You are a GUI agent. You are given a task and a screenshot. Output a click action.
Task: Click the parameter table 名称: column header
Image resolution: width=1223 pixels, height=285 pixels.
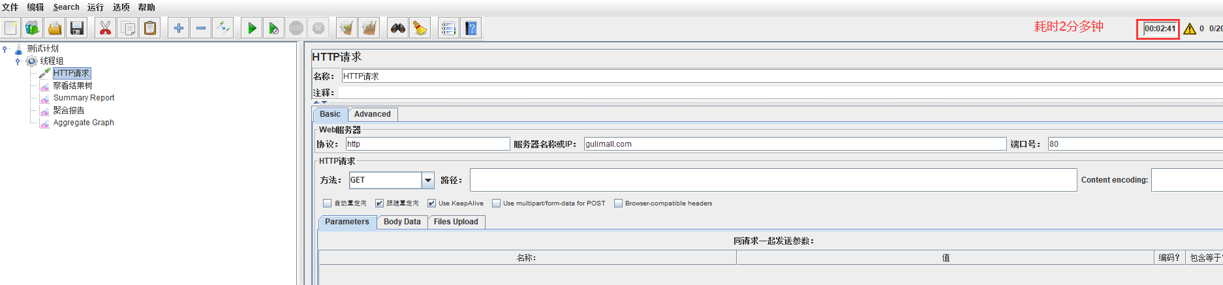point(527,258)
